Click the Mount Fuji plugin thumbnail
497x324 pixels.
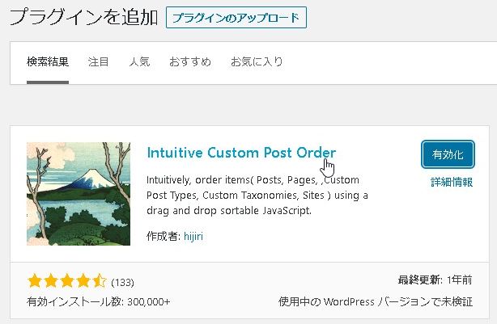(x=79, y=194)
